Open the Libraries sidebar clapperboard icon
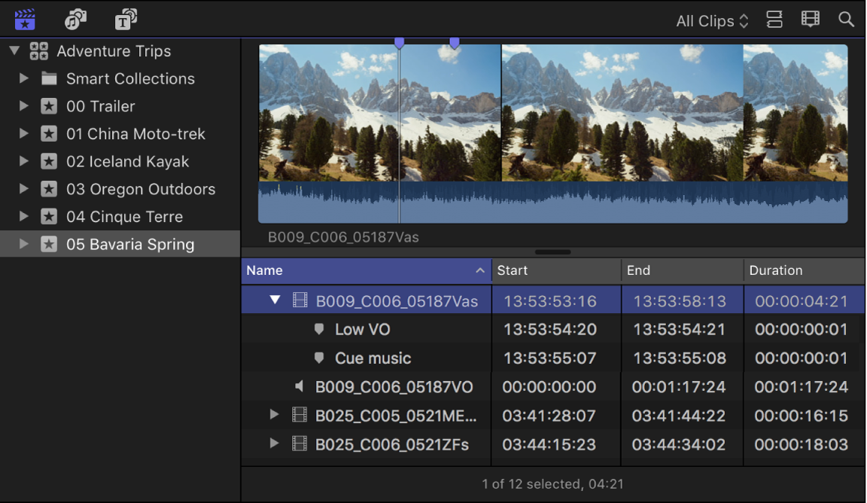The height and width of the screenshot is (503, 867). [x=25, y=19]
